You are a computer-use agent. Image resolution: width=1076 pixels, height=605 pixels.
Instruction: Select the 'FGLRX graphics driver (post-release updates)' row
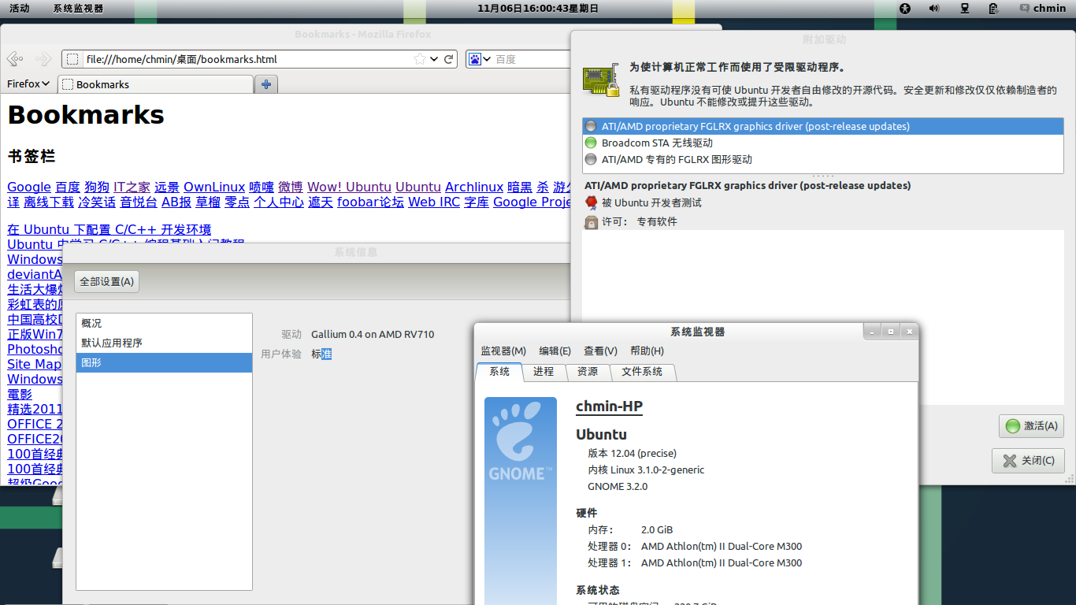822,126
